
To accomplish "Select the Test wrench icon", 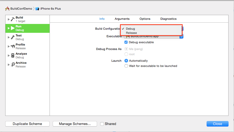I will (13, 37).
